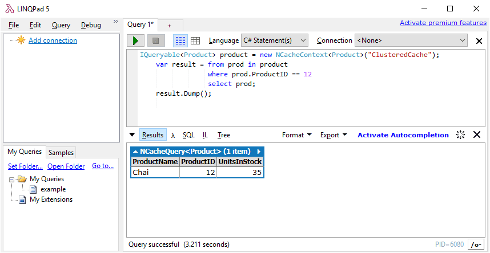The image size is (490, 253).
Task: Open the Export dropdown menu
Action: 334,135
